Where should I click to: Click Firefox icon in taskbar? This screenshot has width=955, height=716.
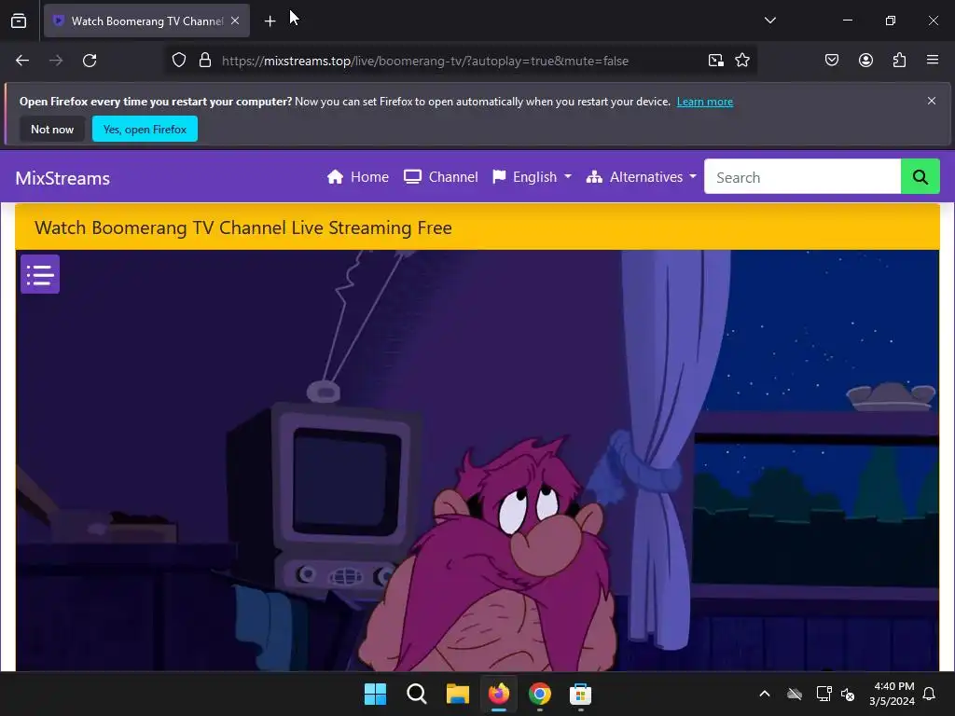point(499,694)
